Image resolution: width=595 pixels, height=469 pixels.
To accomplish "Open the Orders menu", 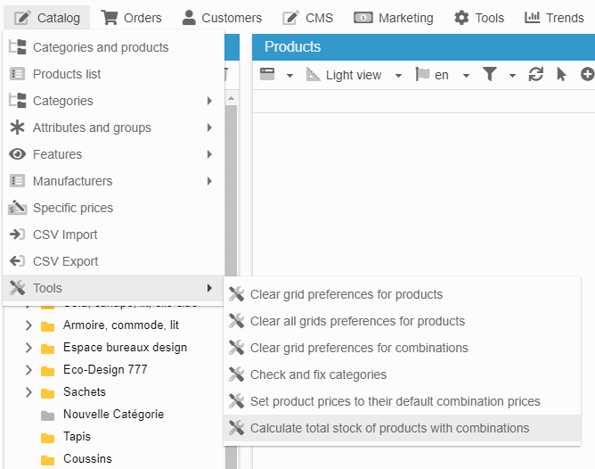I will [x=131, y=18].
